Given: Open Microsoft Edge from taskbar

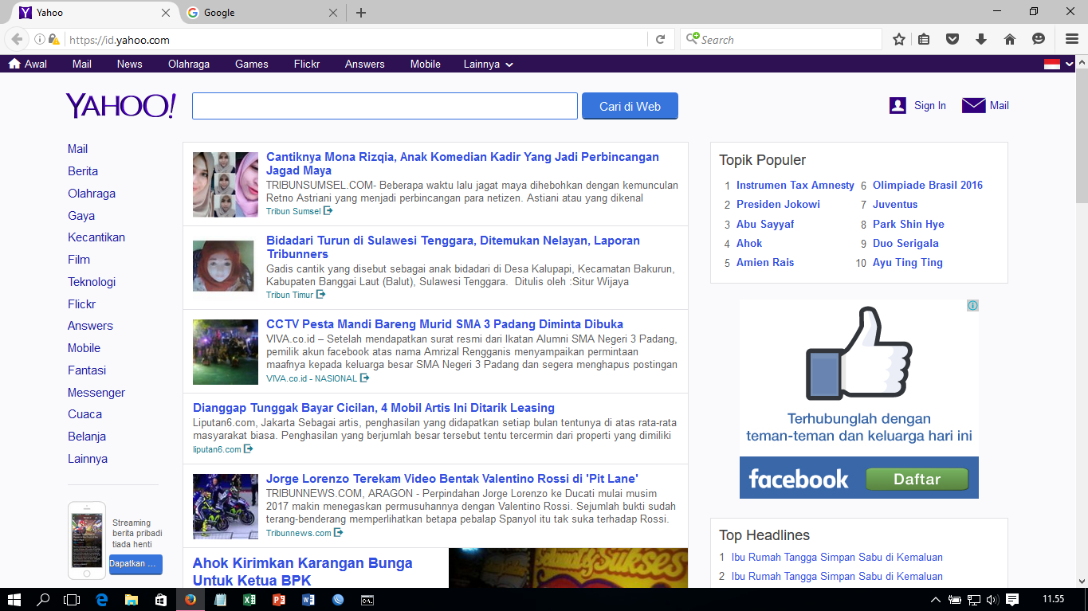Looking at the screenshot, I should pyautogui.click(x=101, y=599).
